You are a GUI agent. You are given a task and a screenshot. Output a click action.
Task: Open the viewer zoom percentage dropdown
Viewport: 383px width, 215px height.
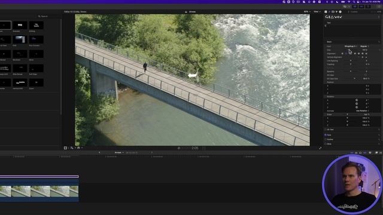[x=307, y=12]
